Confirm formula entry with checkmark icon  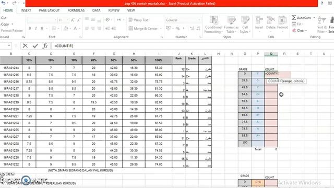point(35,45)
